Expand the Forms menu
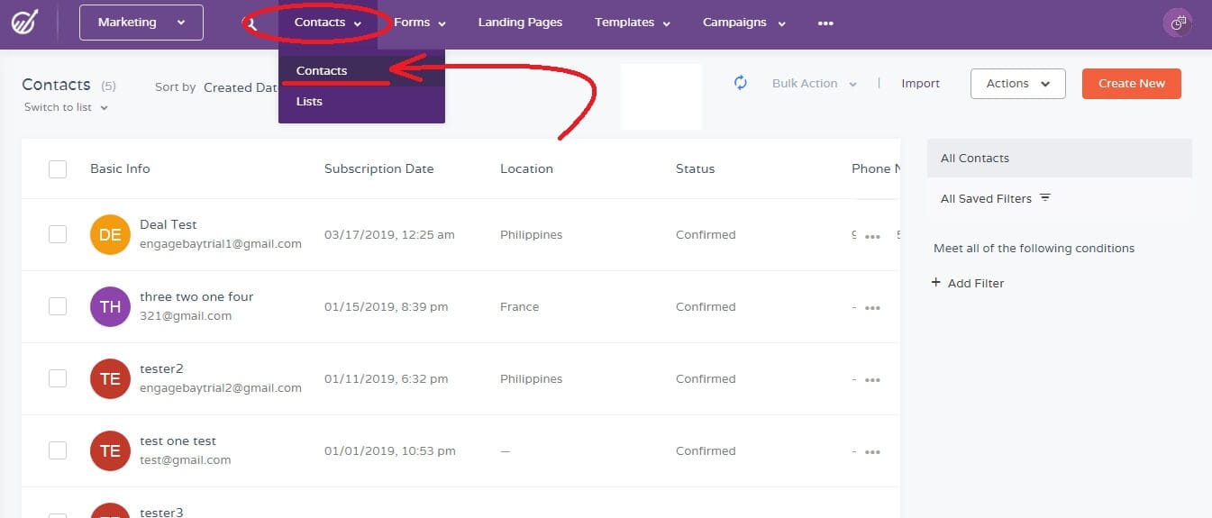The height and width of the screenshot is (518, 1212). pyautogui.click(x=420, y=23)
